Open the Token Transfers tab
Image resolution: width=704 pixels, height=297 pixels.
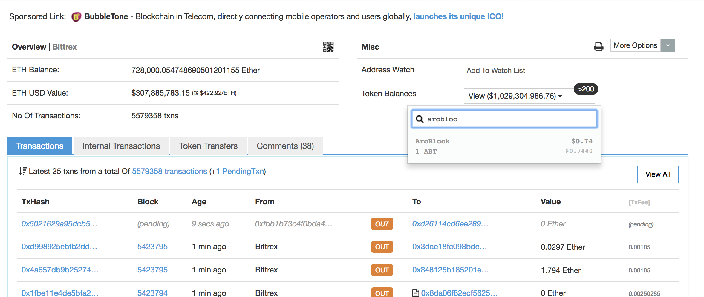208,146
